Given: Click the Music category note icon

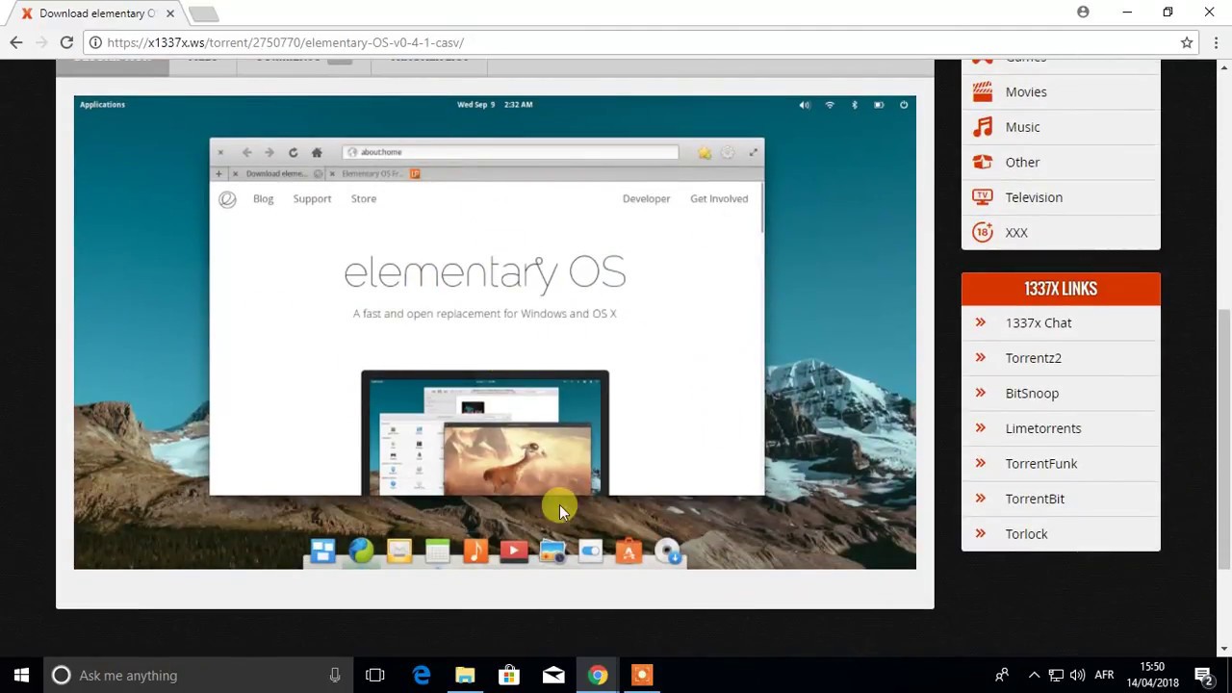Looking at the screenshot, I should (982, 127).
